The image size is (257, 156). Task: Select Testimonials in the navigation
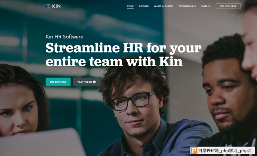pyautogui.click(x=187, y=6)
